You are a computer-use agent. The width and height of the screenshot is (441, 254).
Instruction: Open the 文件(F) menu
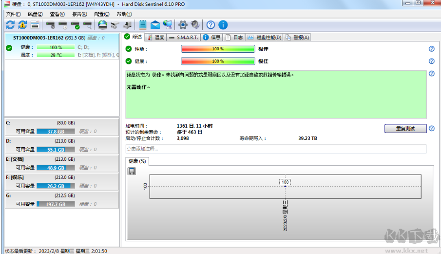point(13,14)
